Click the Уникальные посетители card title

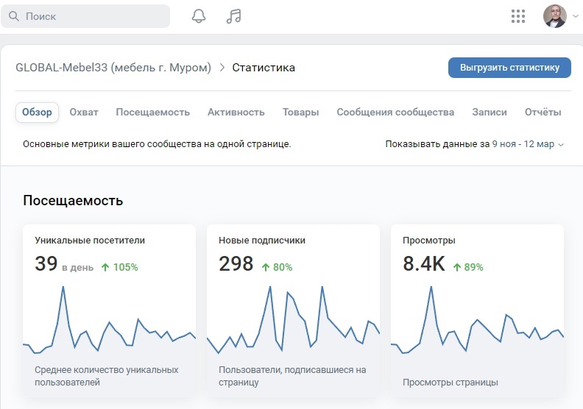90,241
